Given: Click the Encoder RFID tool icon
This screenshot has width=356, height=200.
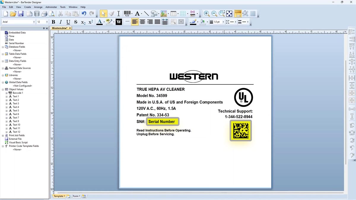Looking at the screenshot, I should (x=193, y=14).
